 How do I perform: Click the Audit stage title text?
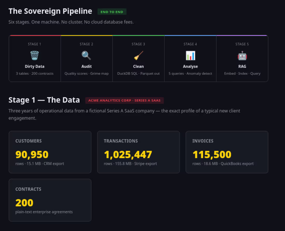[87, 66]
